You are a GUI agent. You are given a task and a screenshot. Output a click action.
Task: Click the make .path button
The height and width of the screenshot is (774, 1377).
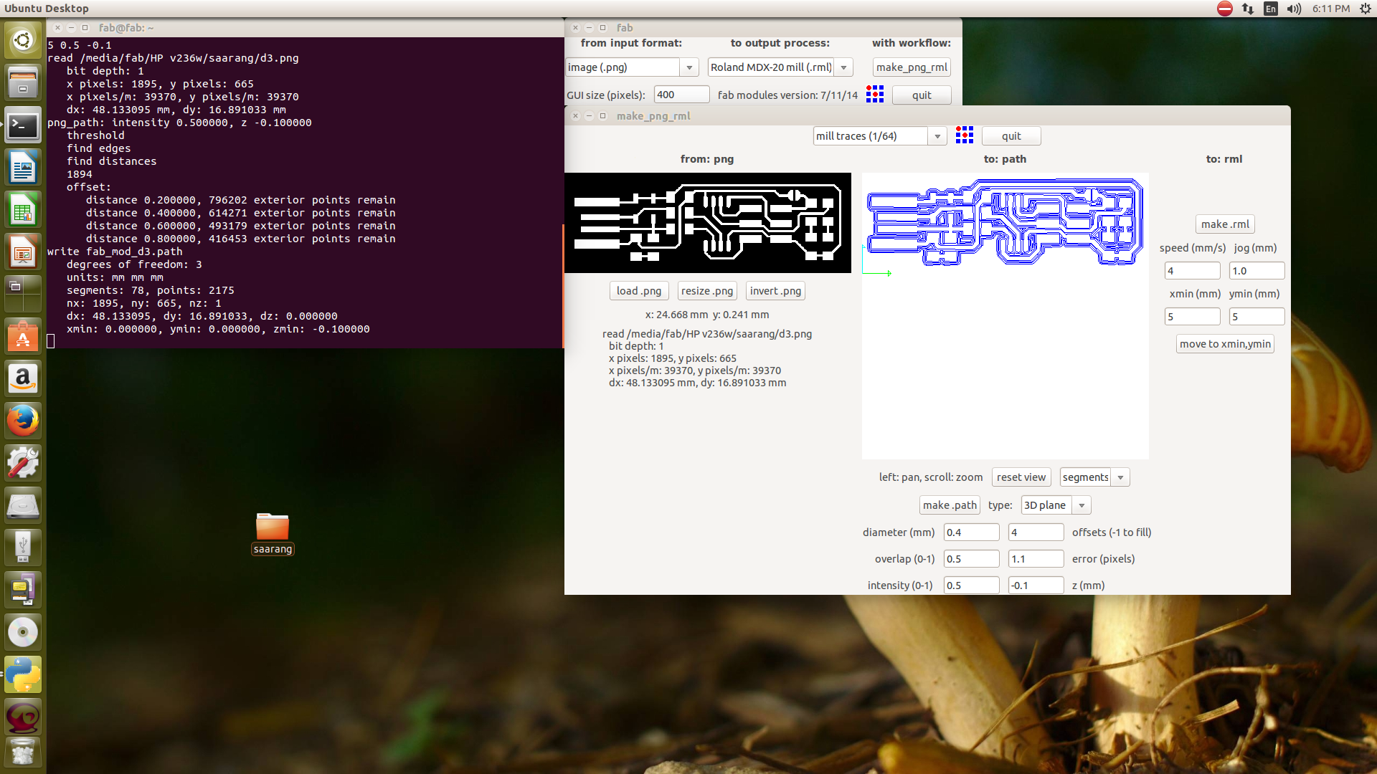(950, 505)
